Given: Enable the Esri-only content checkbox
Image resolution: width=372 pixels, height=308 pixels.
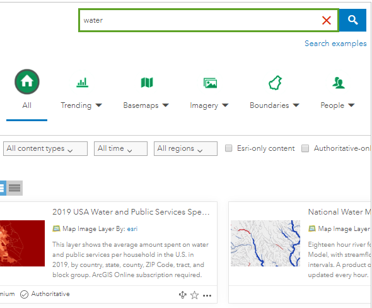Looking at the screenshot, I should tap(228, 148).
